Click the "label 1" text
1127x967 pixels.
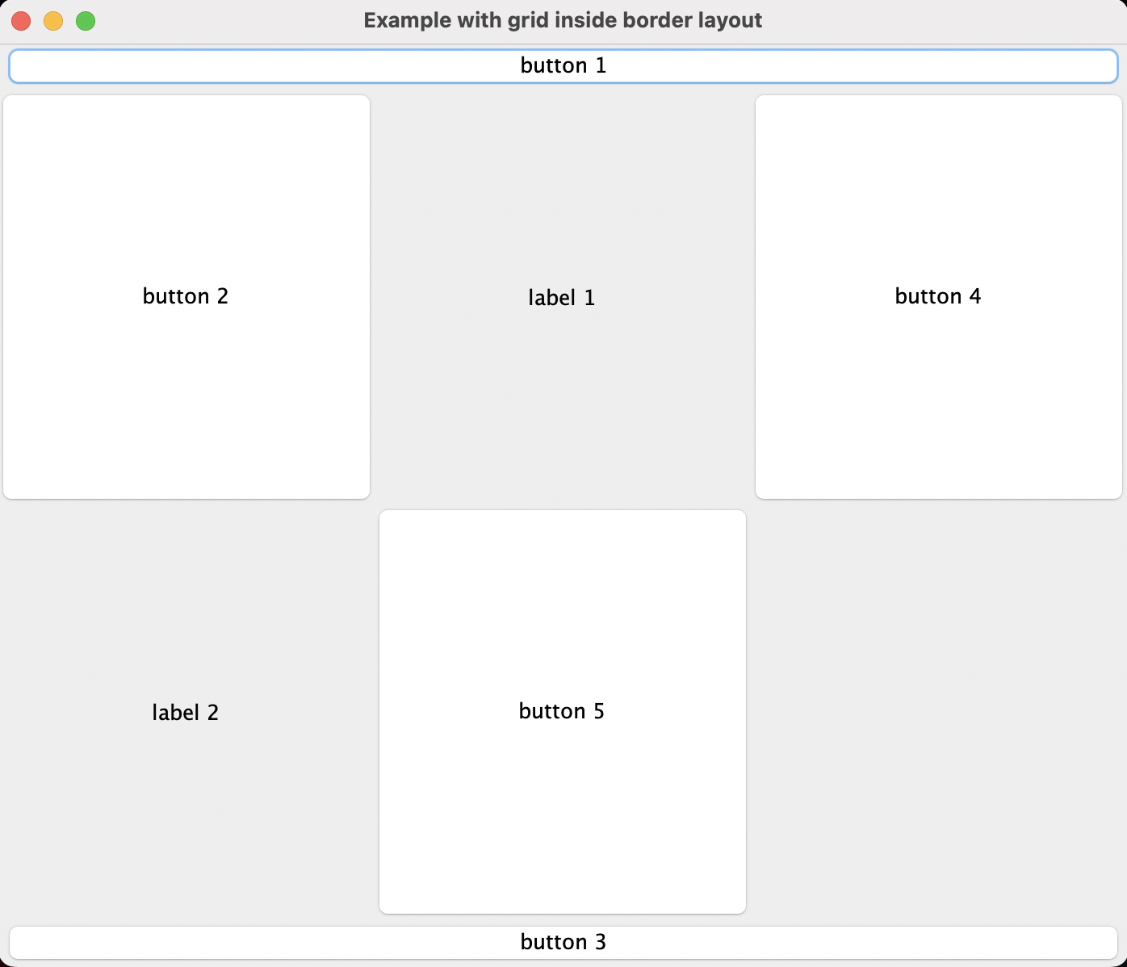tap(561, 297)
